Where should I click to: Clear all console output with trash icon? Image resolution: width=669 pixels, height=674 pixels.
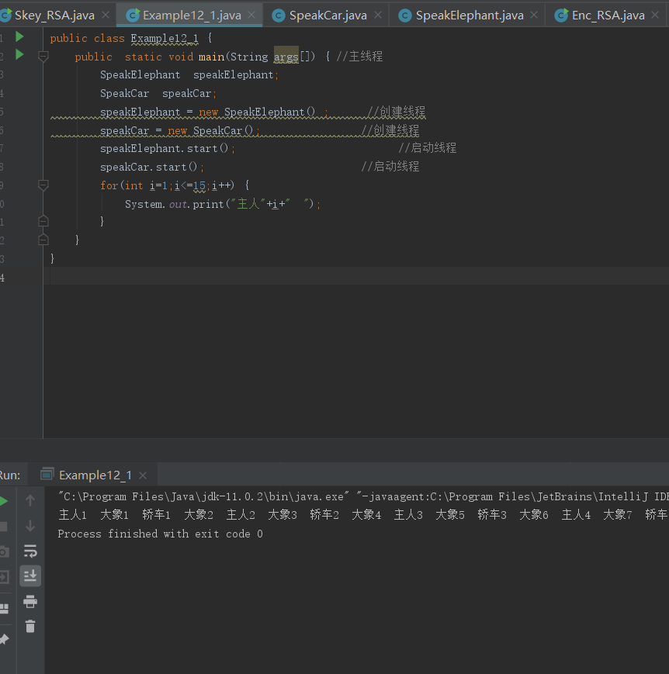(x=30, y=626)
